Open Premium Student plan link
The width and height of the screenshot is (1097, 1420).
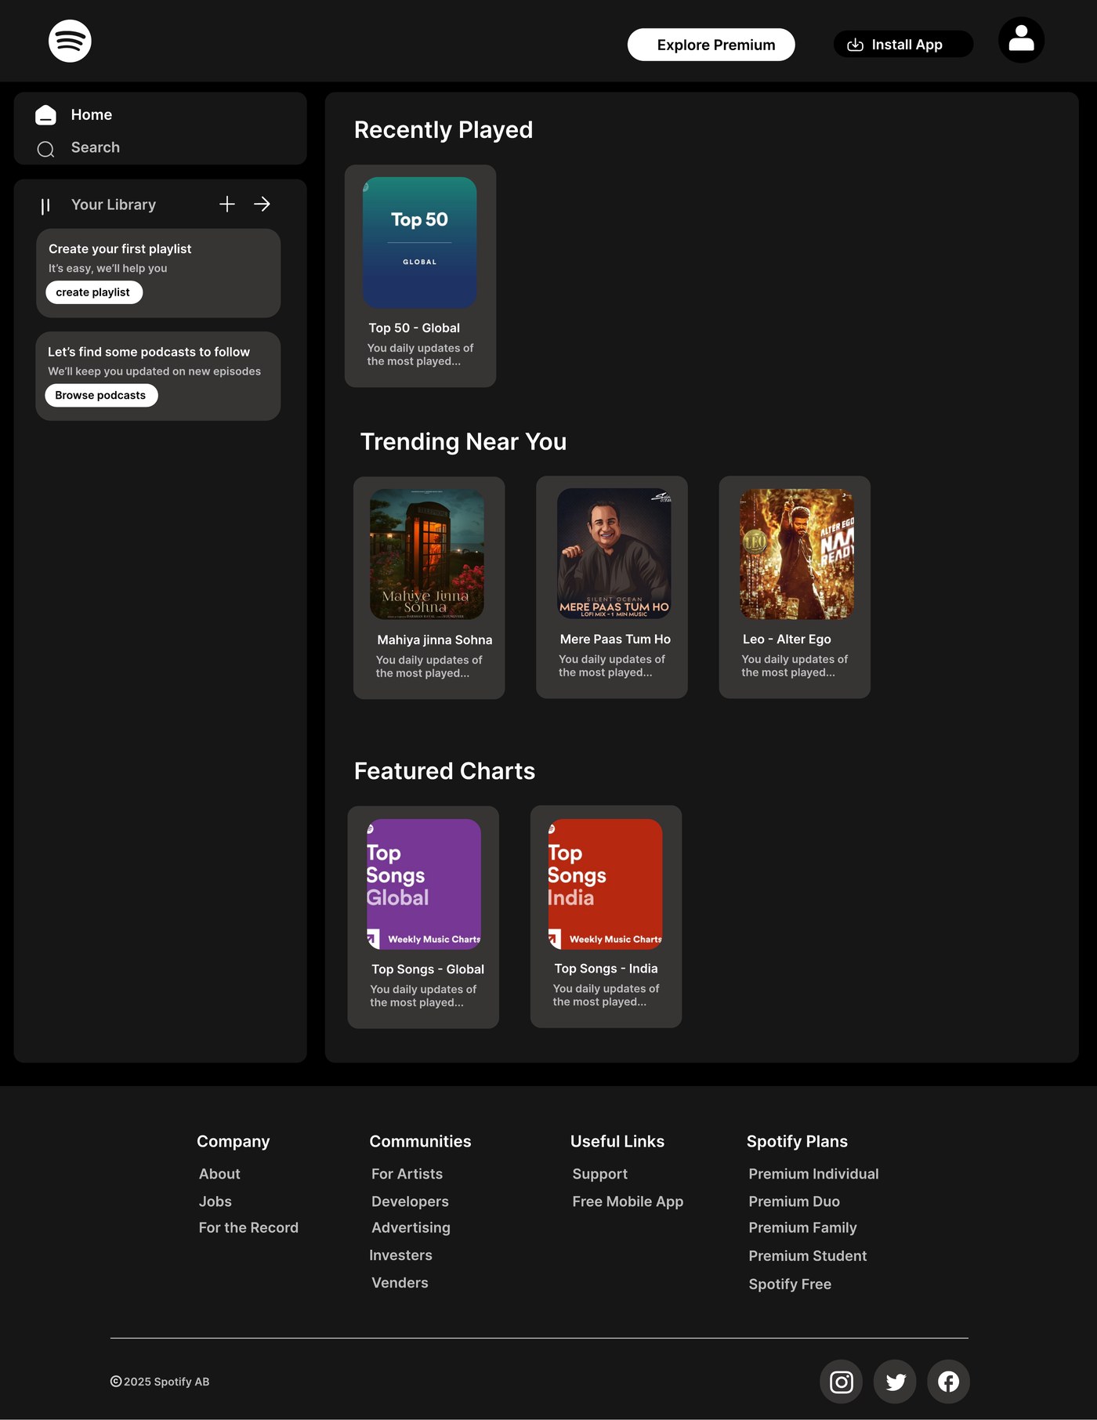pos(807,1255)
